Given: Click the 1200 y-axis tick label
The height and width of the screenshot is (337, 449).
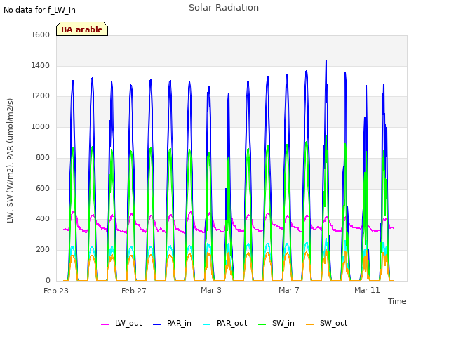Looking at the screenshot, I should click(41, 96).
